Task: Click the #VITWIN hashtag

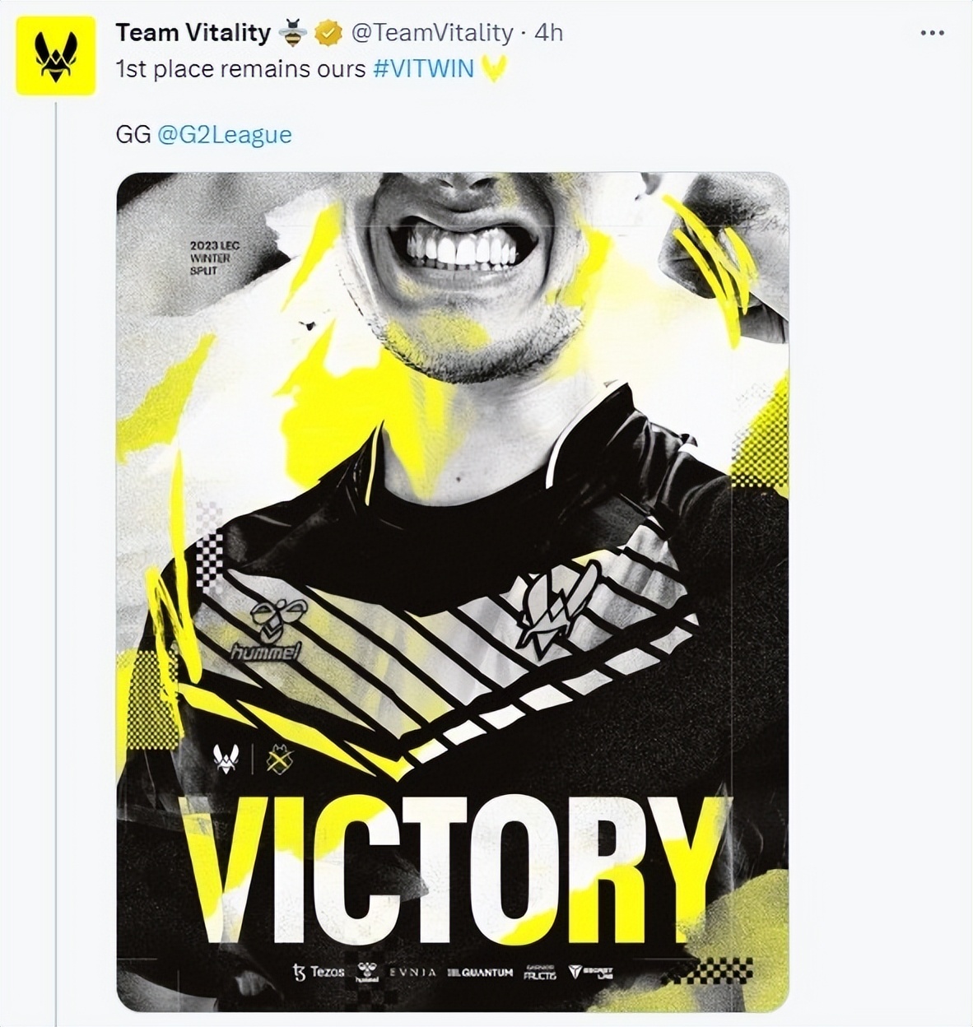Action: click(x=423, y=68)
